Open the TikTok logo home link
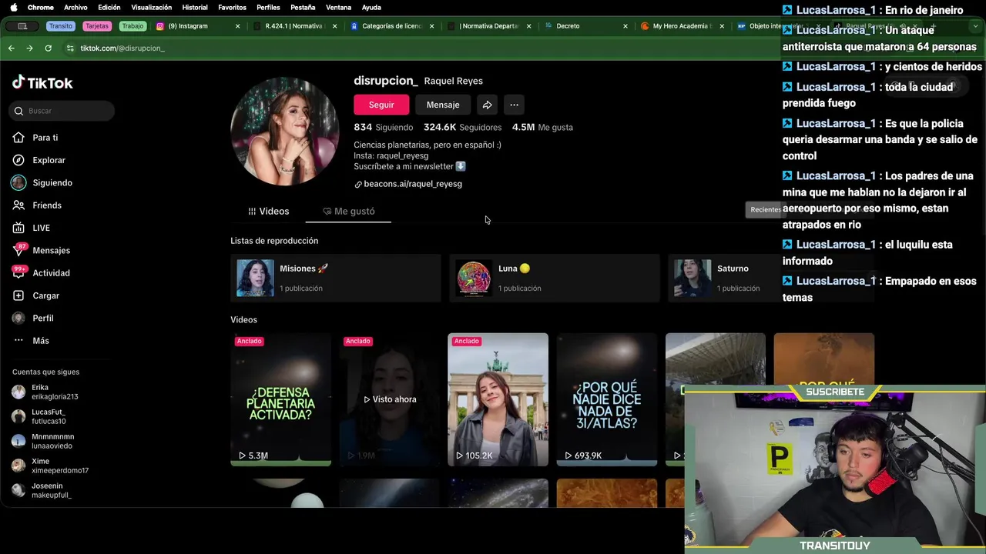 42,82
